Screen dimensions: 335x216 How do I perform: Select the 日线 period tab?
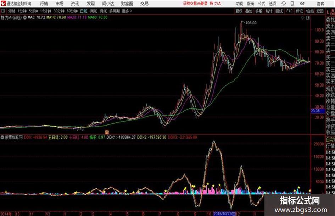click(x=84, y=11)
